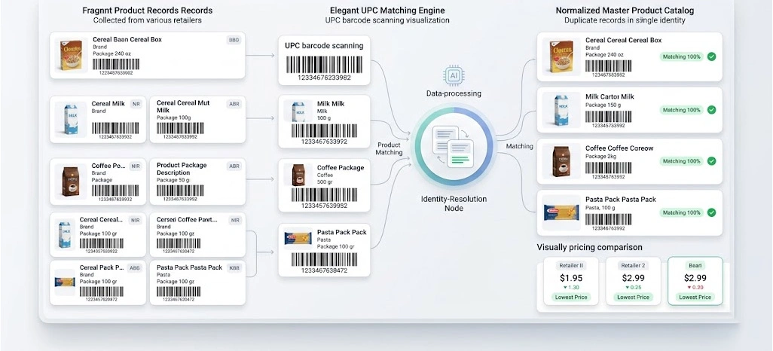Viewport: 773px width, 351px height.
Task: Click the Cersei Coffee Pant... title
Action: 187,219
